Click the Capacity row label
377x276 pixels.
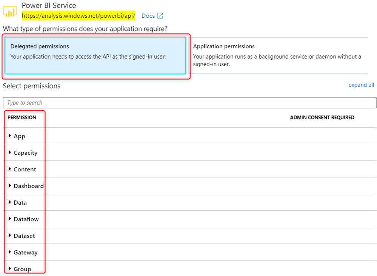[x=26, y=153]
